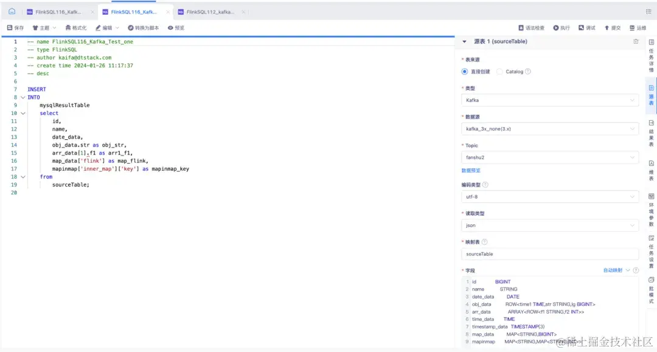Image resolution: width=657 pixels, height=352 pixels.
Task: Collapse code fold at line 8 INTO
Action: point(23,97)
